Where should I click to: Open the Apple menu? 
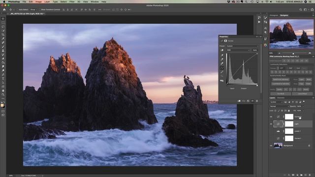tap(4, 1)
